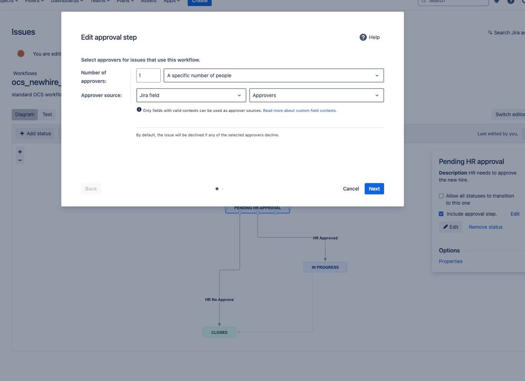
Task: Switch to the Text tab
Action: pyautogui.click(x=47, y=115)
